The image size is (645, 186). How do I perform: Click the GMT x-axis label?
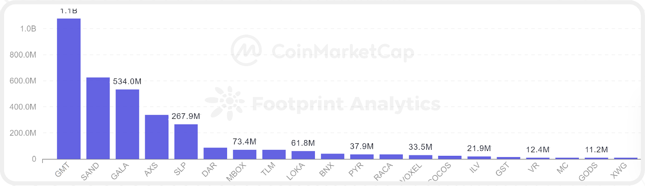coord(62,170)
